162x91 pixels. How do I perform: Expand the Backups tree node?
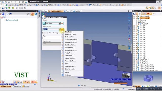tap(136, 22)
